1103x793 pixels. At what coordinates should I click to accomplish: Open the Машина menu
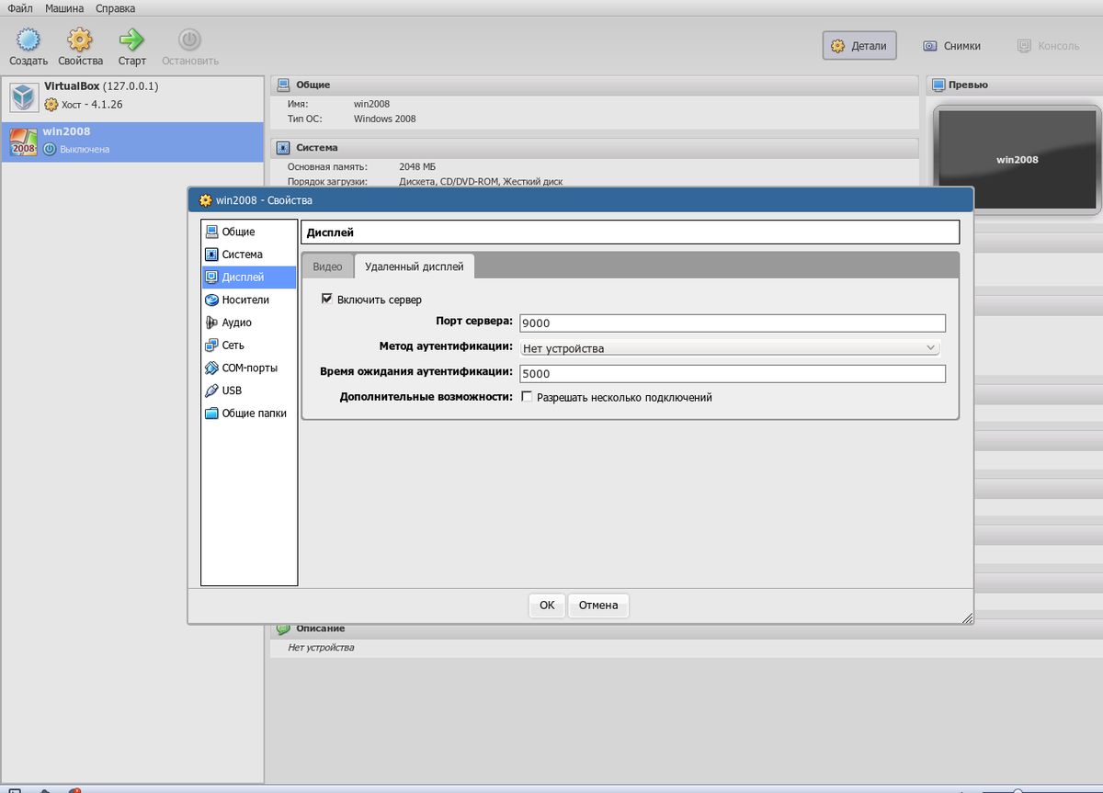[x=64, y=8]
